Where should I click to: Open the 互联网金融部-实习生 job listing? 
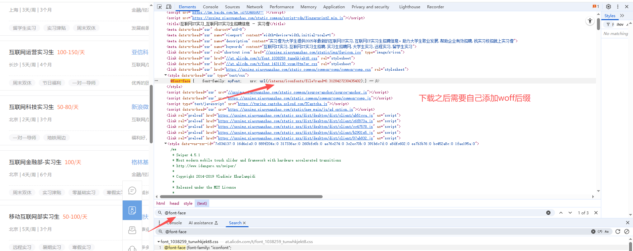tap(35, 162)
